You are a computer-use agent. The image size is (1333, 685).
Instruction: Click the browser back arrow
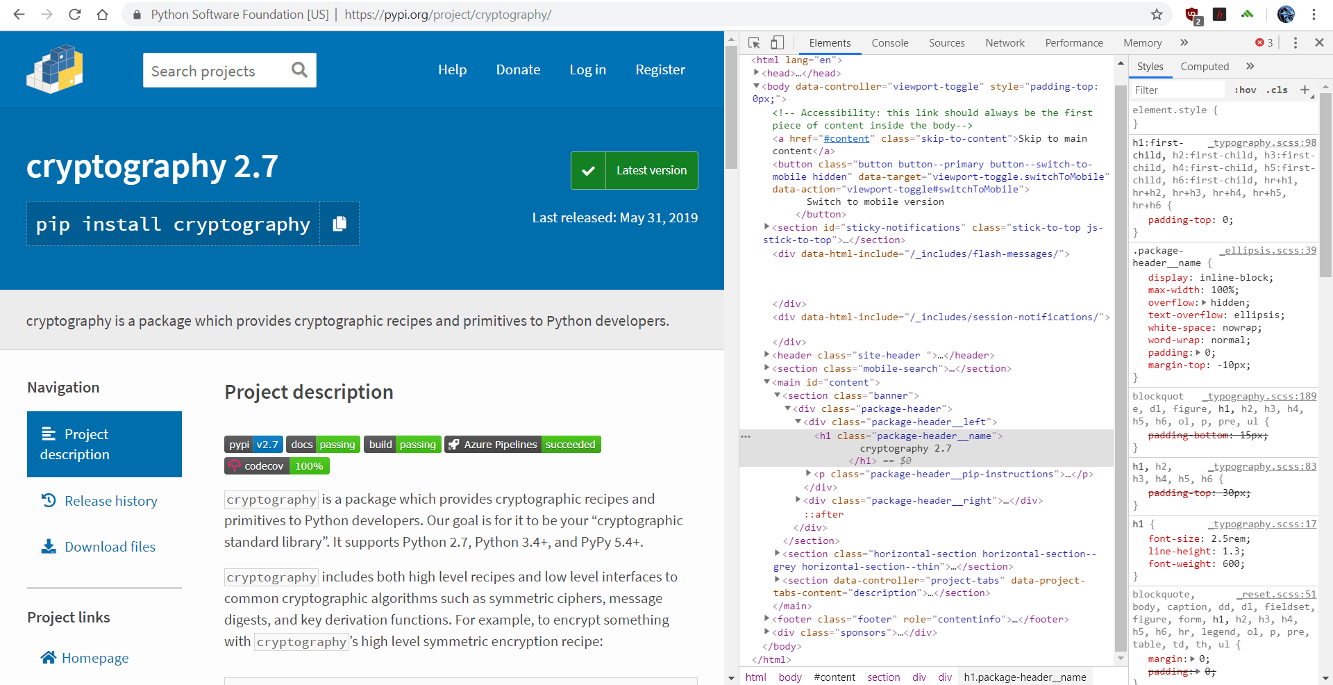pyautogui.click(x=19, y=15)
